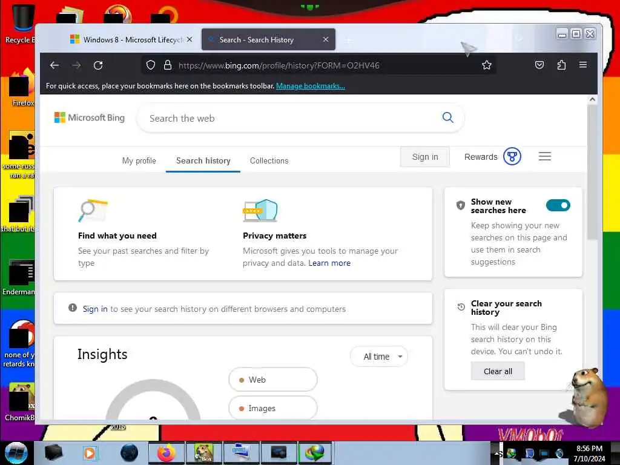Image resolution: width=620 pixels, height=465 pixels.
Task: Select the Search History browser tab
Action: pyautogui.click(x=268, y=39)
